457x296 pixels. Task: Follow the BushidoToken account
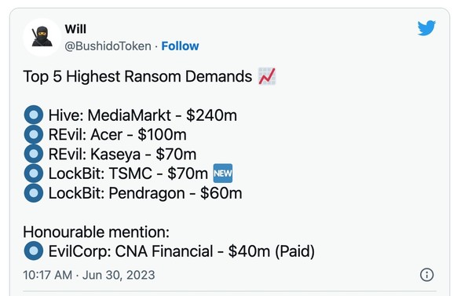[x=180, y=46]
